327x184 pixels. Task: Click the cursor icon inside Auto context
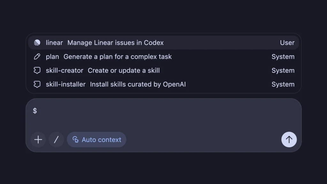pyautogui.click(x=76, y=139)
